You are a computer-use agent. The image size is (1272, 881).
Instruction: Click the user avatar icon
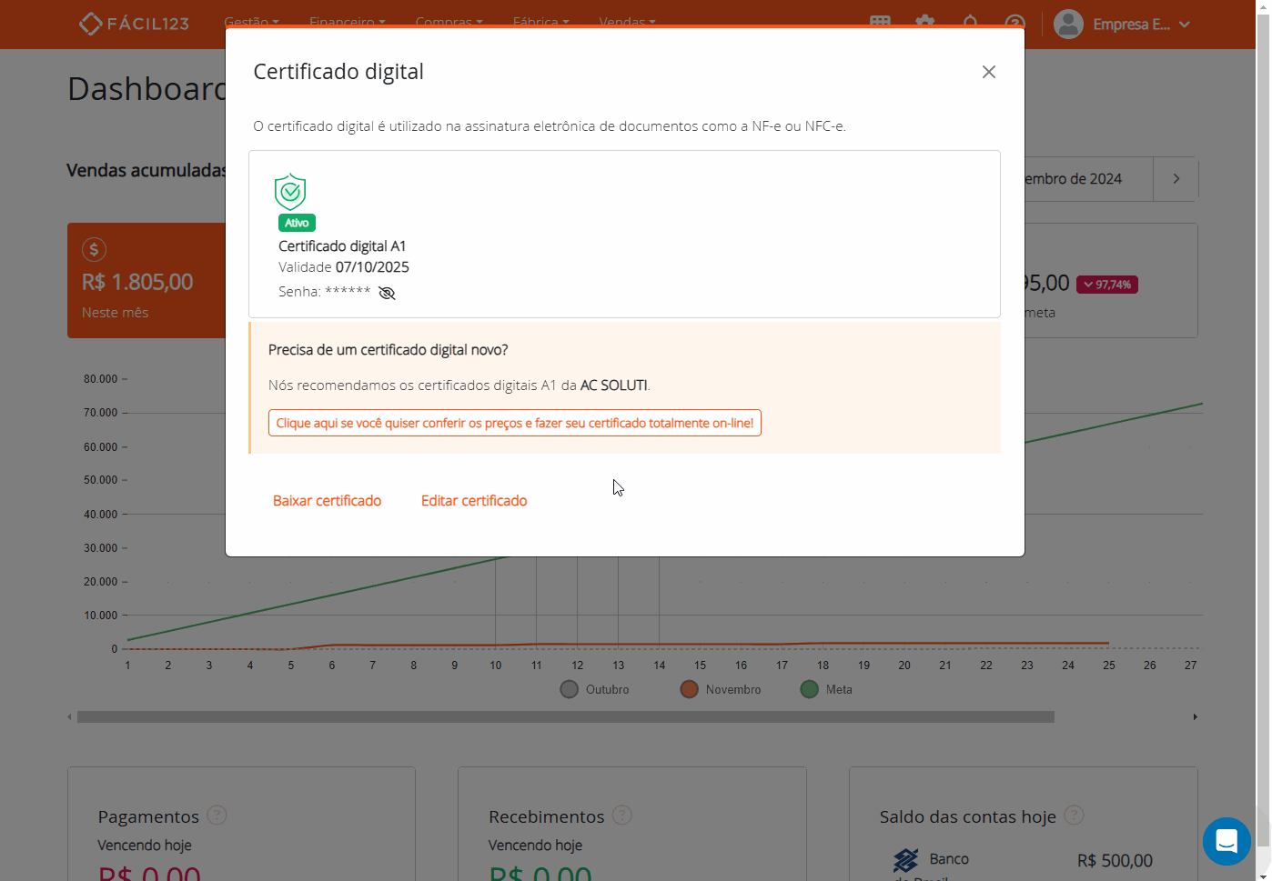pyautogui.click(x=1068, y=25)
